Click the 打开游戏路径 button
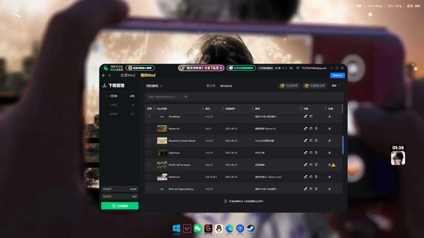 pos(266,68)
